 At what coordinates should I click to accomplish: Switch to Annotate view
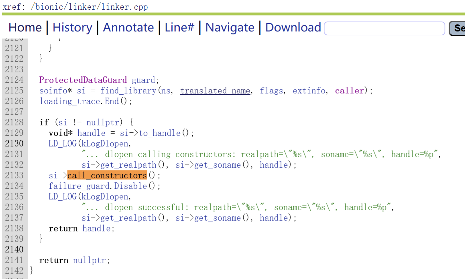(128, 28)
